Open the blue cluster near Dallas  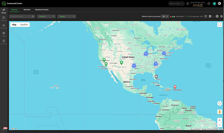[x=134, y=66]
